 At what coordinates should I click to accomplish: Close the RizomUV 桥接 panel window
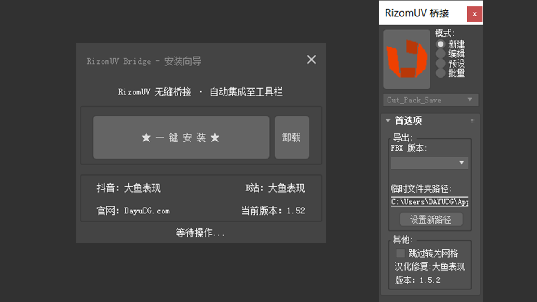point(474,14)
